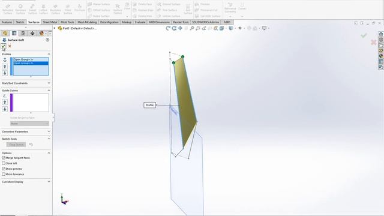Open Surface-Loft help question mark
Screen dimensions: 384x216
tap(47, 40)
